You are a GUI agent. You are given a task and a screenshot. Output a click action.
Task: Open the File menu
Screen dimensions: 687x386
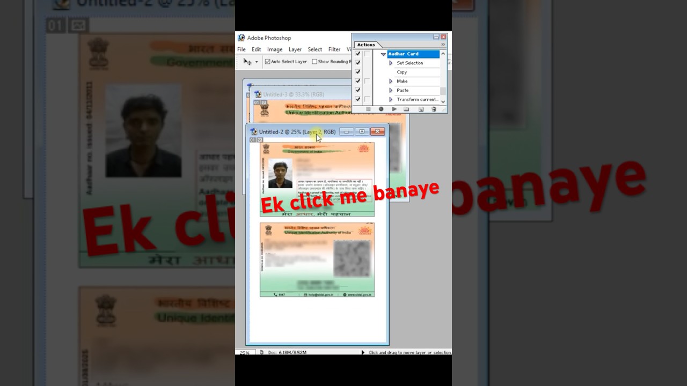click(x=242, y=49)
